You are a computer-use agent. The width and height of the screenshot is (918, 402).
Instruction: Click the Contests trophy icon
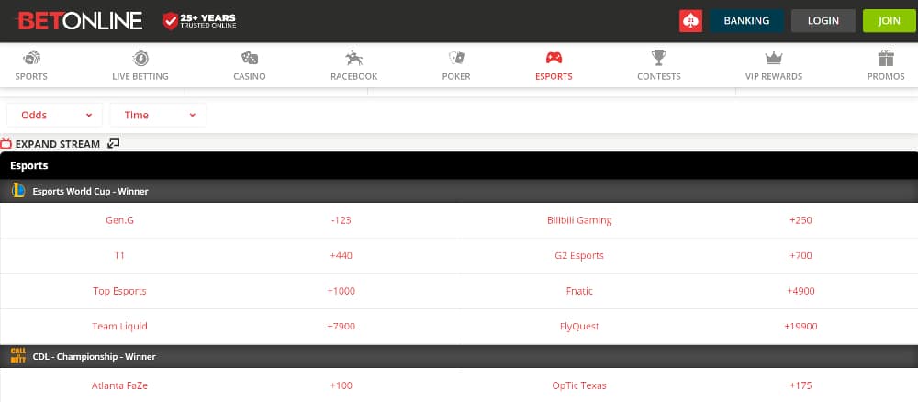pyautogui.click(x=658, y=58)
